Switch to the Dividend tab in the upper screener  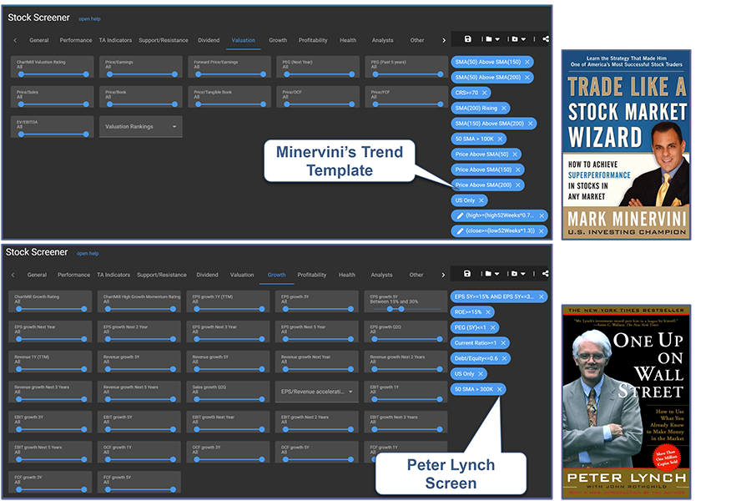pyautogui.click(x=208, y=40)
